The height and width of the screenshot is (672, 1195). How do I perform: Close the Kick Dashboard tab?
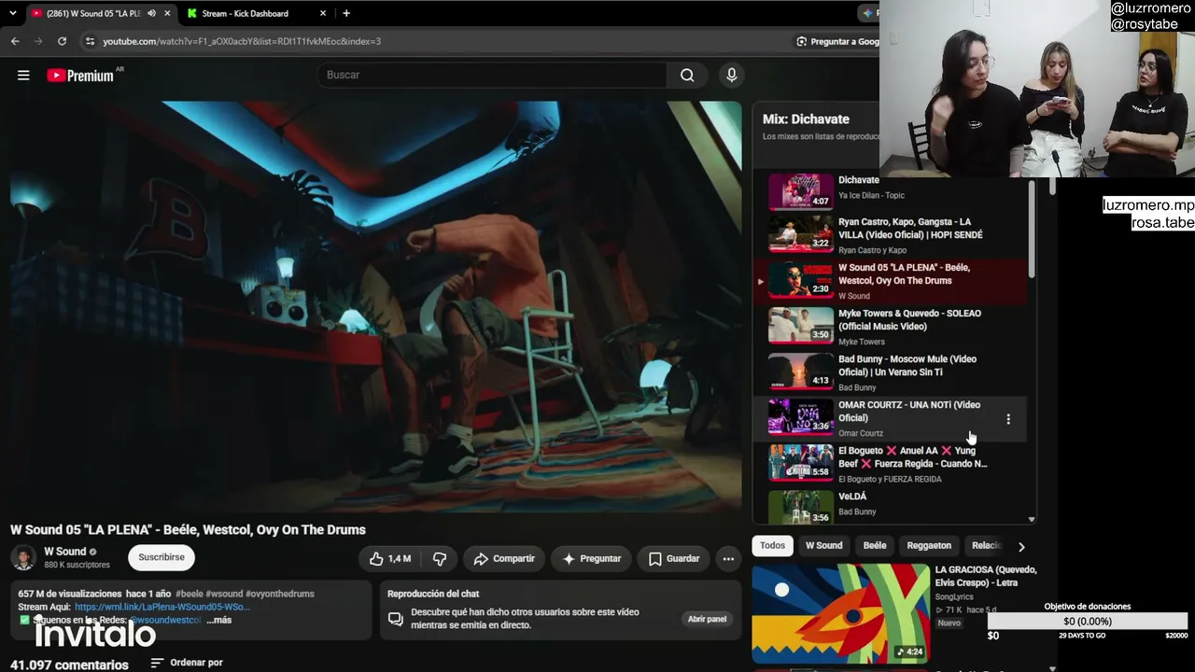click(x=323, y=13)
